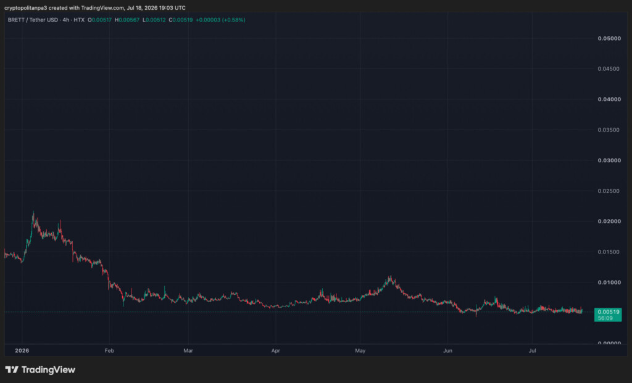Image resolution: width=632 pixels, height=383 pixels.
Task: Click the 2026 time axis label
Action: point(22,351)
